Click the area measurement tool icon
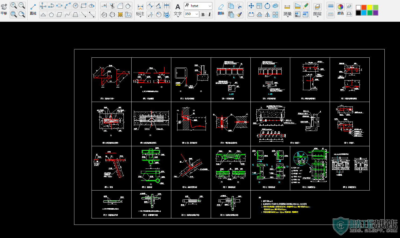The image size is (400, 238). coord(298,6)
